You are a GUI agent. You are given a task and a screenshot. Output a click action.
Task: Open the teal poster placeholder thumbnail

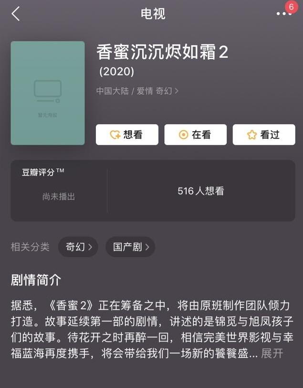click(48, 93)
